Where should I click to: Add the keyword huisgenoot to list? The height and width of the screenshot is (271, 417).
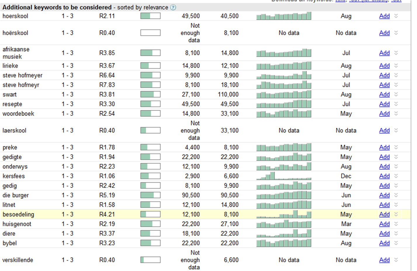[x=384, y=224]
